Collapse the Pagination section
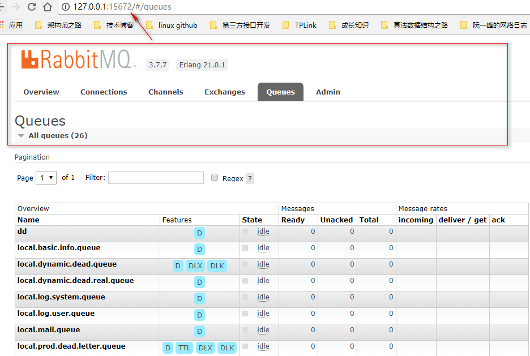 [32, 157]
